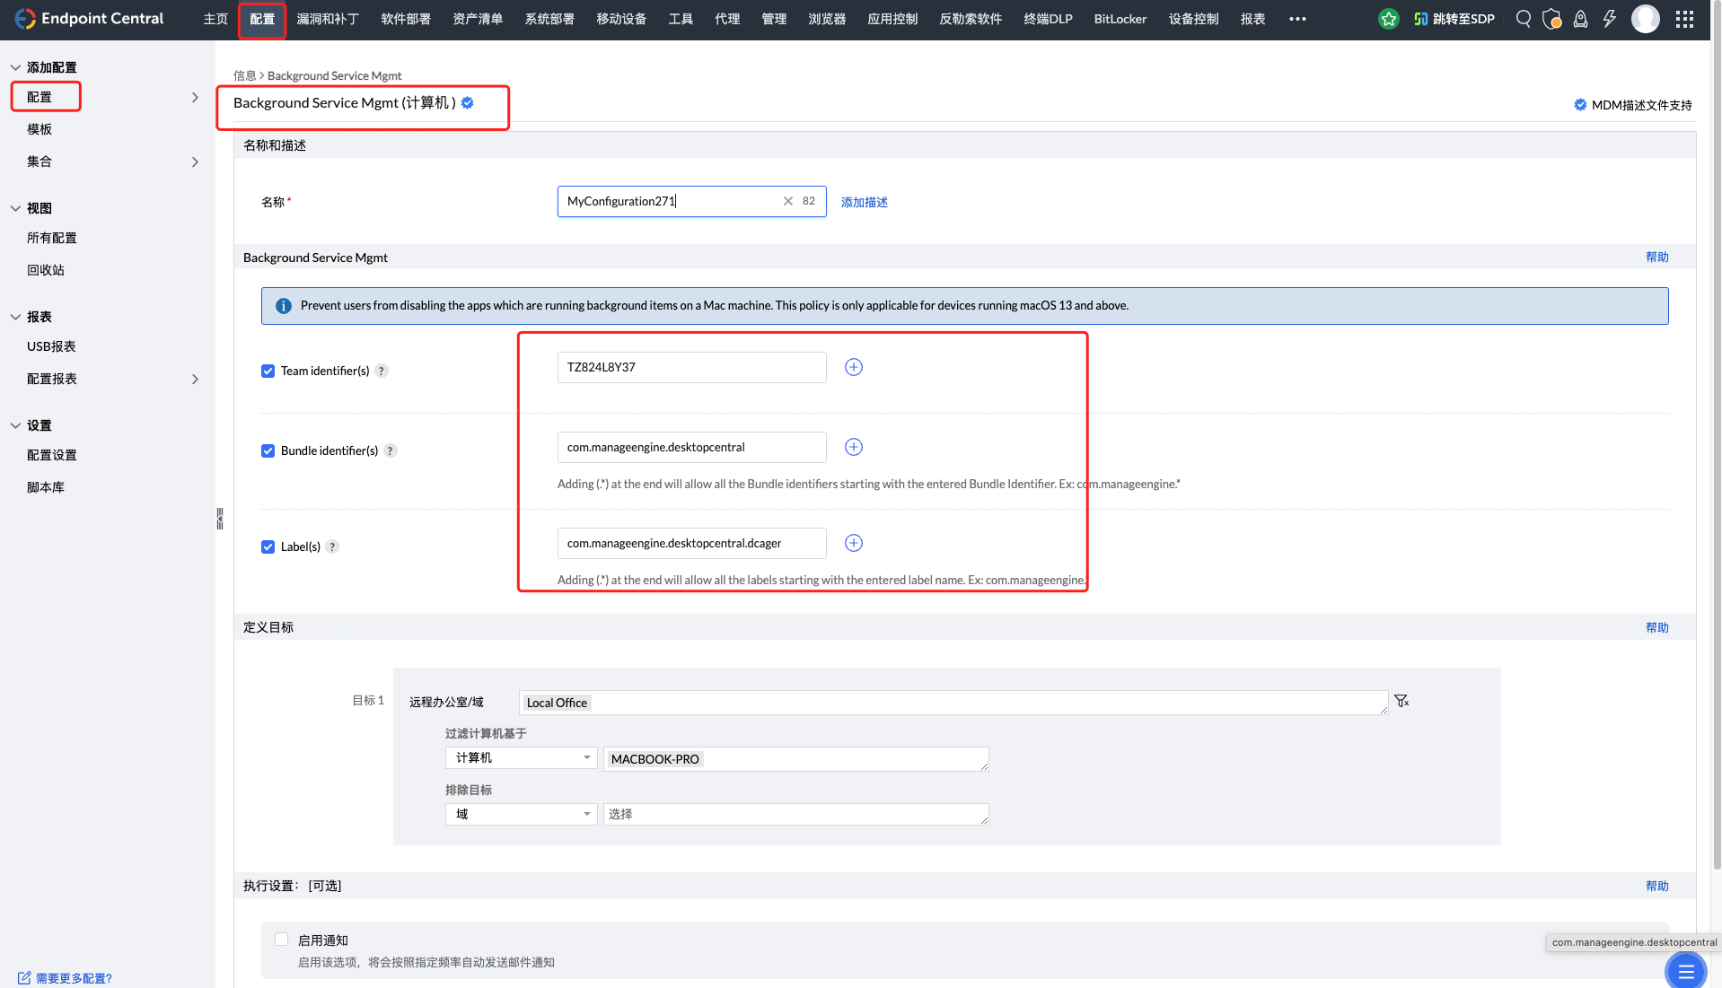Screen dimensions: 1722x988
Task: Add another Team identifier with plus icon
Action: point(854,367)
